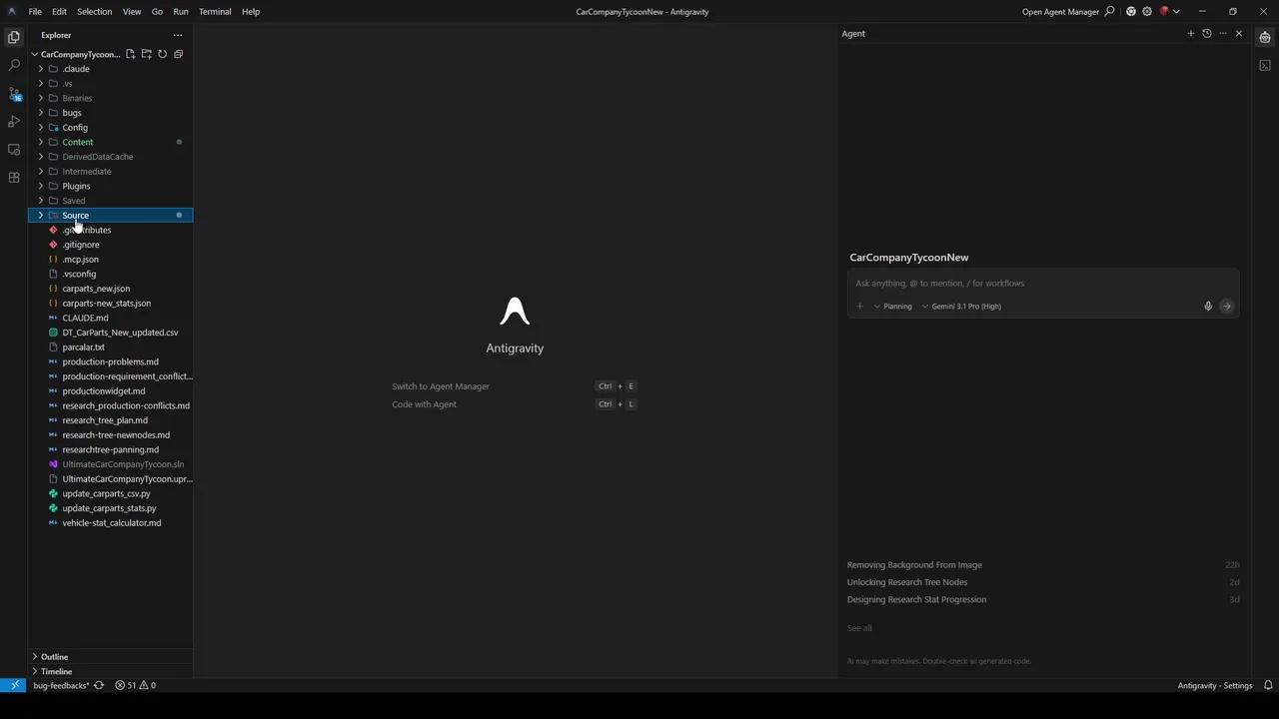The height and width of the screenshot is (719, 1279).
Task: Open the Edit menu
Action: click(x=60, y=11)
